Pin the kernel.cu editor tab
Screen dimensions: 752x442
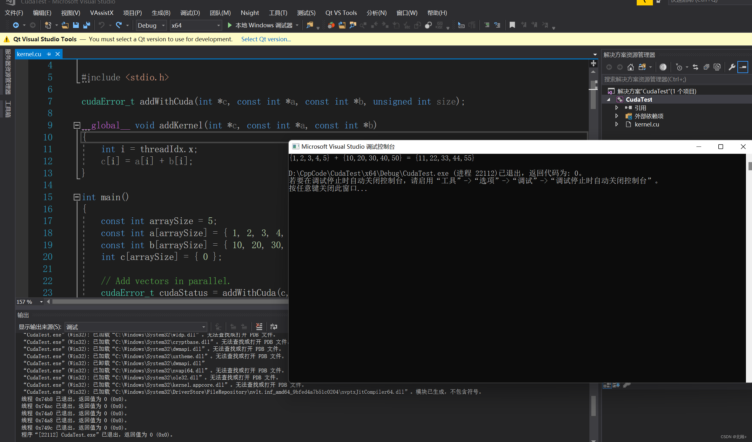49,54
